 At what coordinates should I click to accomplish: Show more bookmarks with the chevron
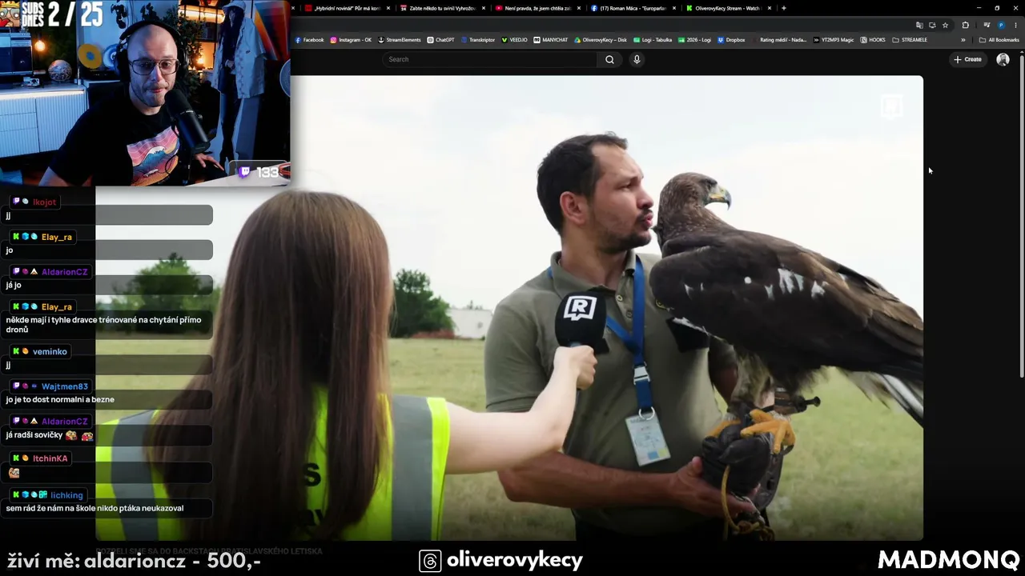(x=963, y=40)
